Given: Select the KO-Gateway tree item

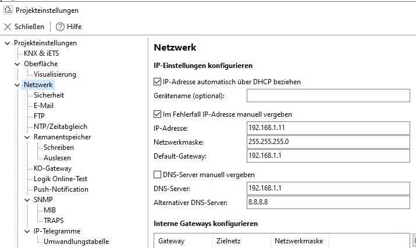Looking at the screenshot, I should (52, 168).
